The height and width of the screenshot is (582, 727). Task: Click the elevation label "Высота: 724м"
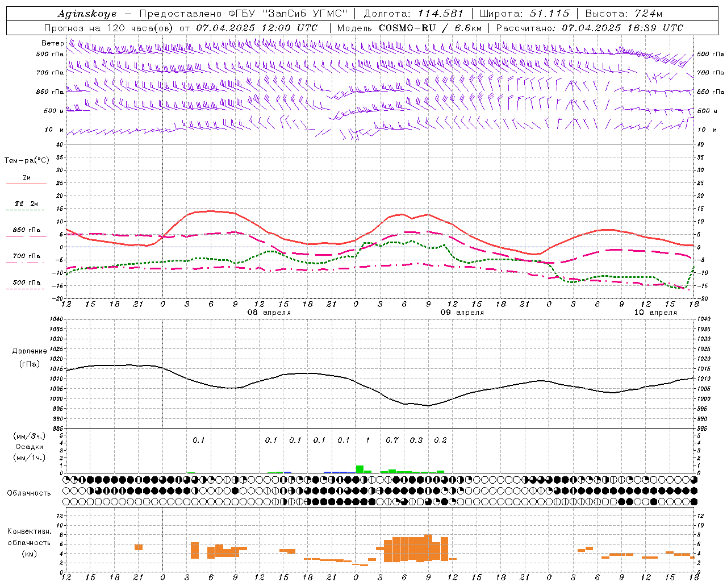[x=624, y=14]
